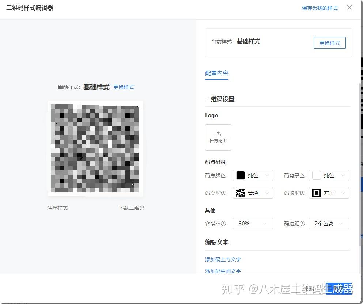Expand the 码点形状 普通 dropdown
This screenshot has width=363, height=304.
coord(253,193)
